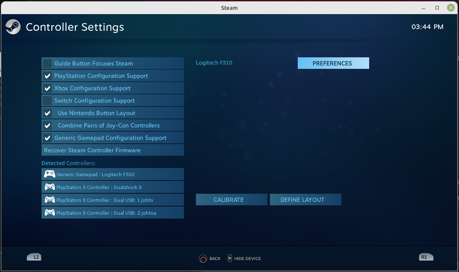Click controller icon beside Dual USB: 1 johto

pos(50,199)
